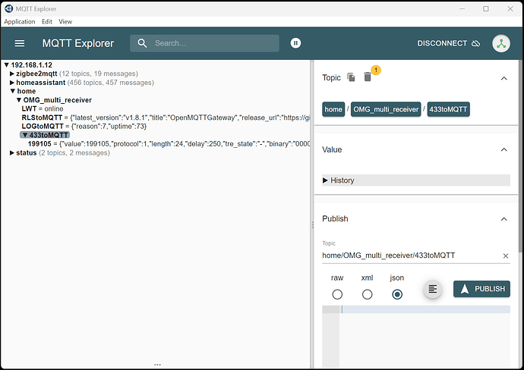Image resolution: width=524 pixels, height=370 pixels.
Task: Click the bottom panel drag handle dots
Action: click(x=157, y=365)
